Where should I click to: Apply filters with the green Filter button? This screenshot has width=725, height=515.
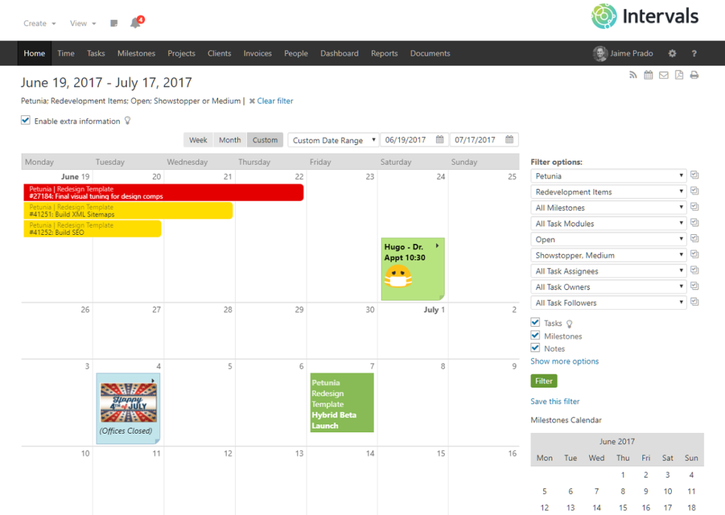[544, 381]
